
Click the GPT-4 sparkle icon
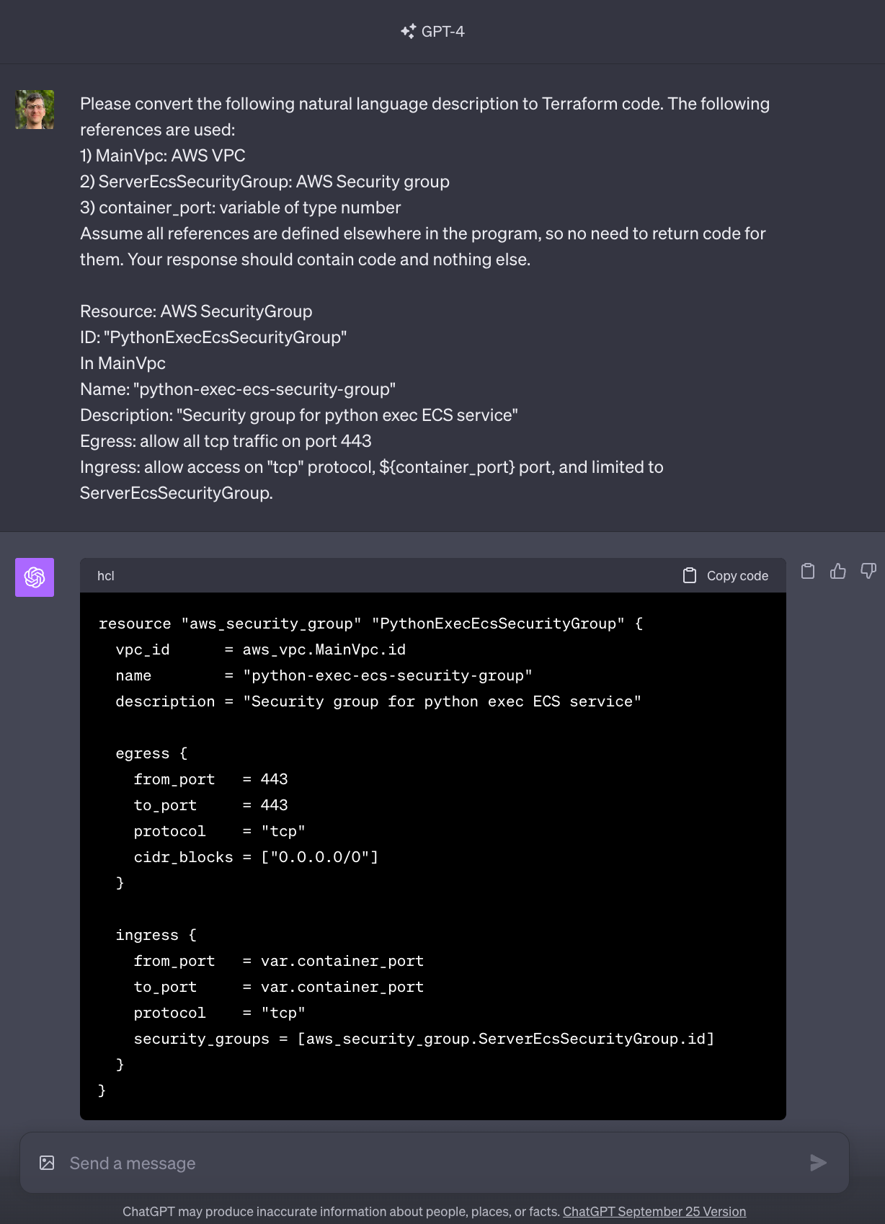pyautogui.click(x=408, y=31)
